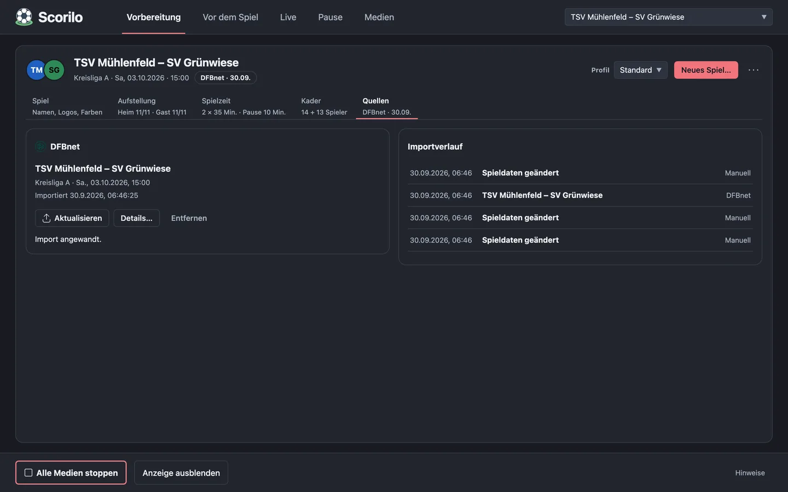This screenshot has width=788, height=492.
Task: Click the Import angewandt. status text
Action: 68,239
